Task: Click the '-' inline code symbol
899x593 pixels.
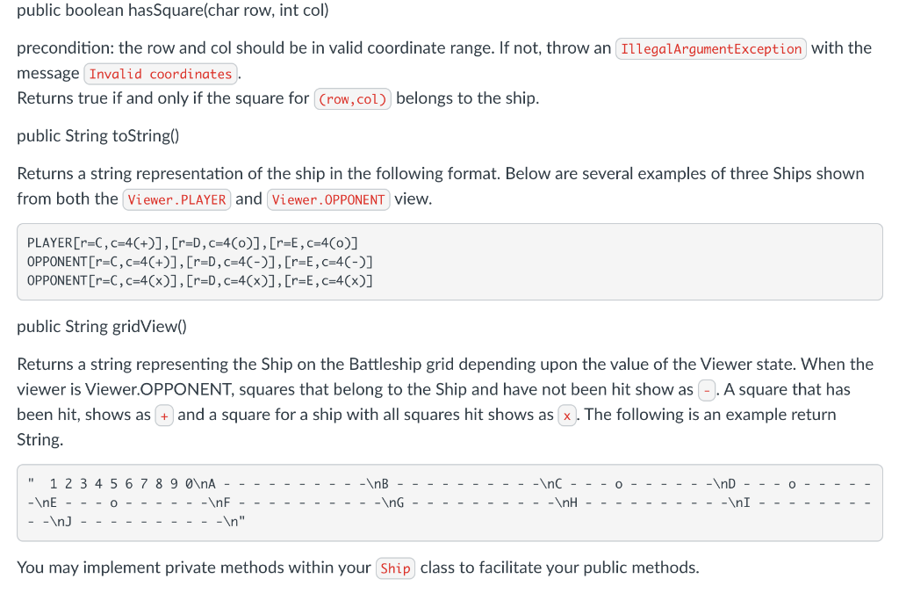Action: coord(707,391)
